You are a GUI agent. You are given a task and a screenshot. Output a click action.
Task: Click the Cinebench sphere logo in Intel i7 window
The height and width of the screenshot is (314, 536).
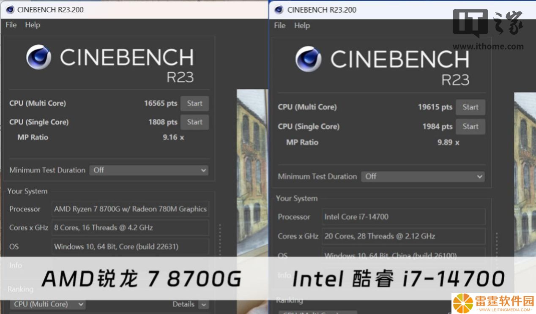[308, 59]
